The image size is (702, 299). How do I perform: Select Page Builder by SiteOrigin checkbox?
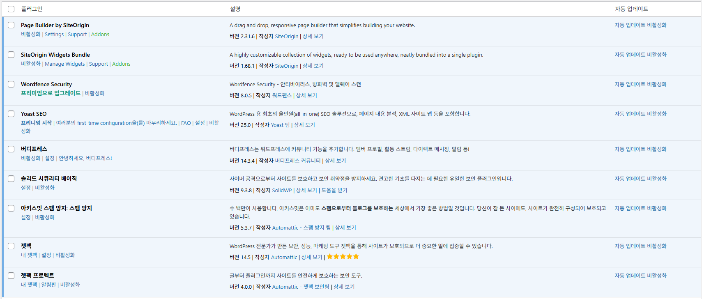[x=11, y=25]
